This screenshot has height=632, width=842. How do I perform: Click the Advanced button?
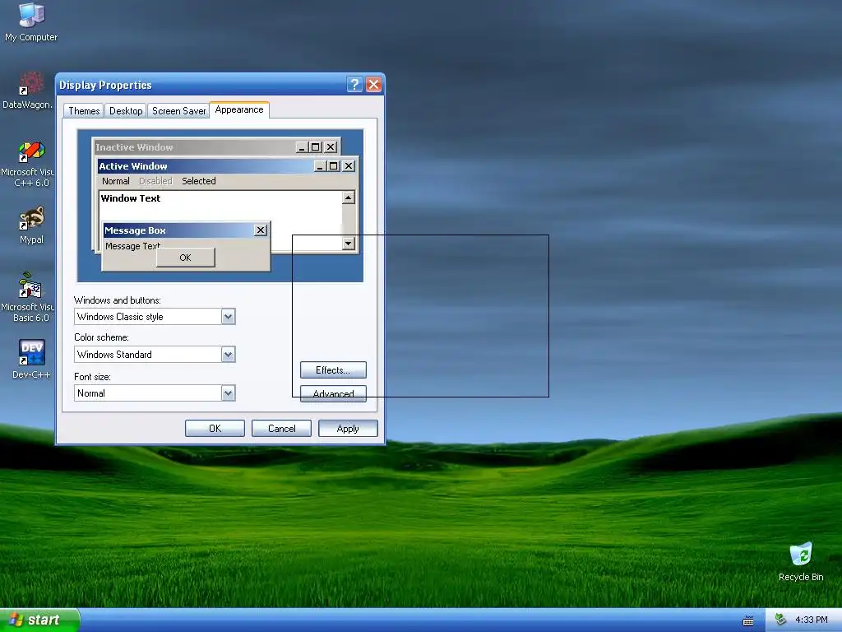[x=333, y=394]
